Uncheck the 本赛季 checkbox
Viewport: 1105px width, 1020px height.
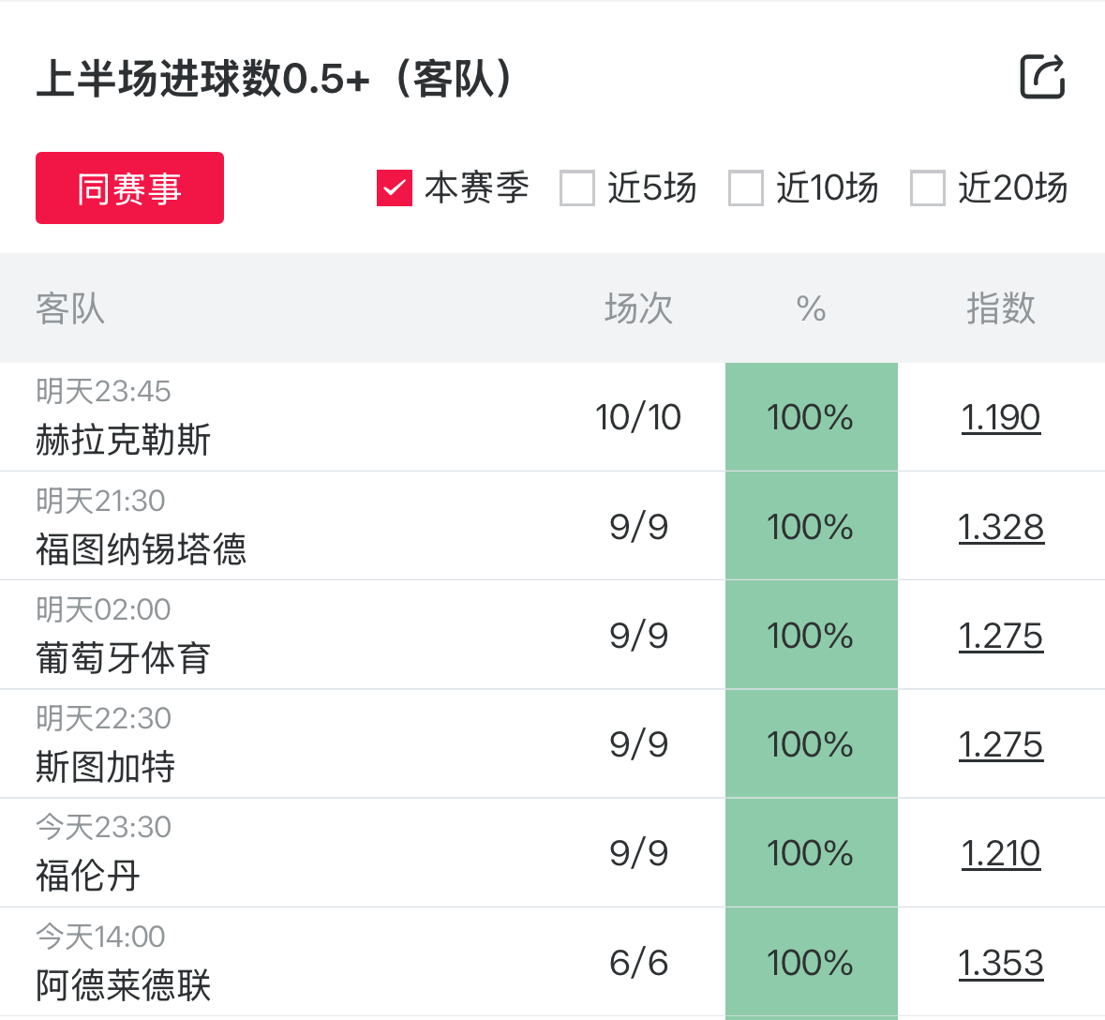[x=395, y=188]
